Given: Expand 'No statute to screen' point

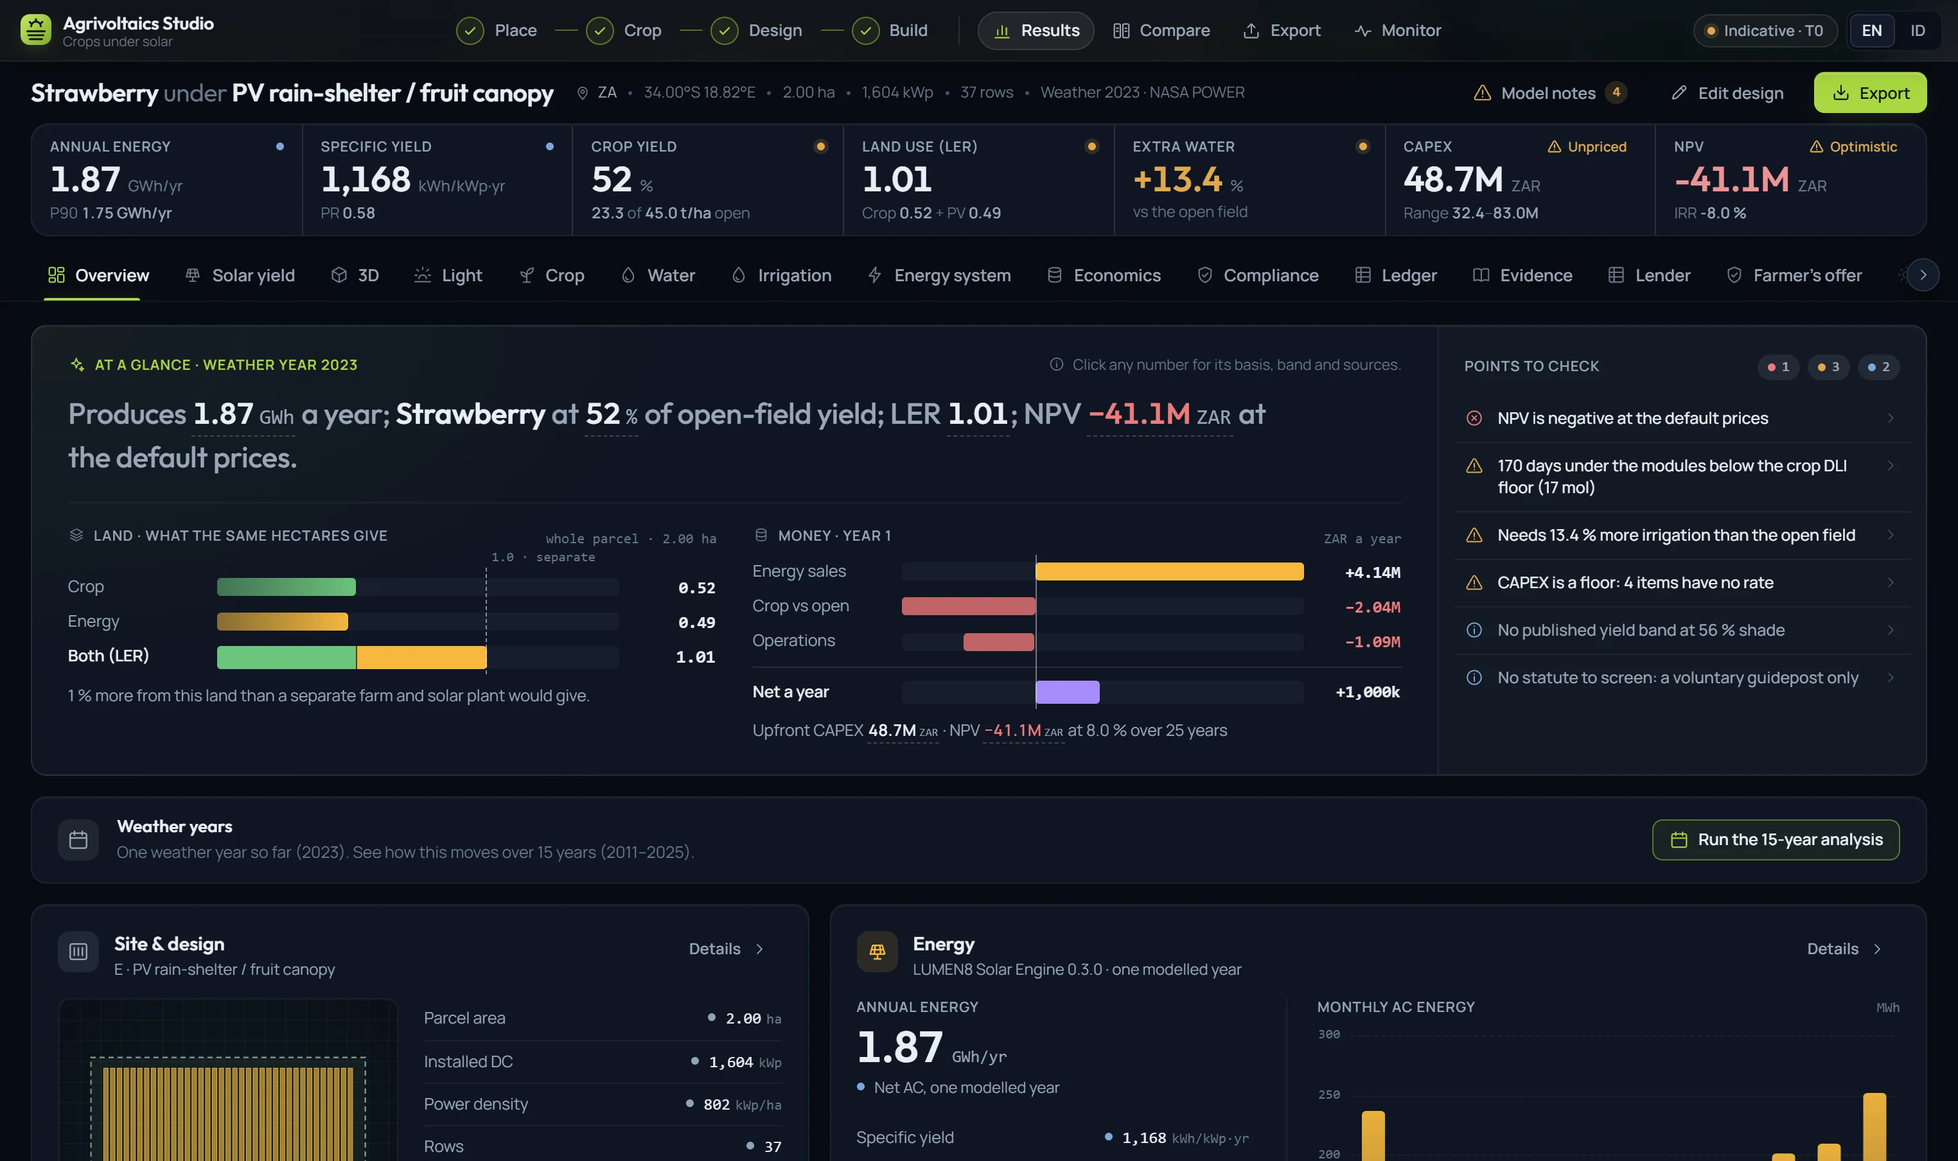Looking at the screenshot, I should (1681, 677).
